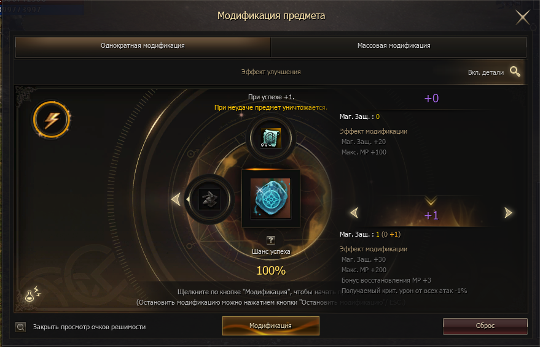Click the potion flask icon with lightning
The image size is (540, 347).
tap(32, 294)
